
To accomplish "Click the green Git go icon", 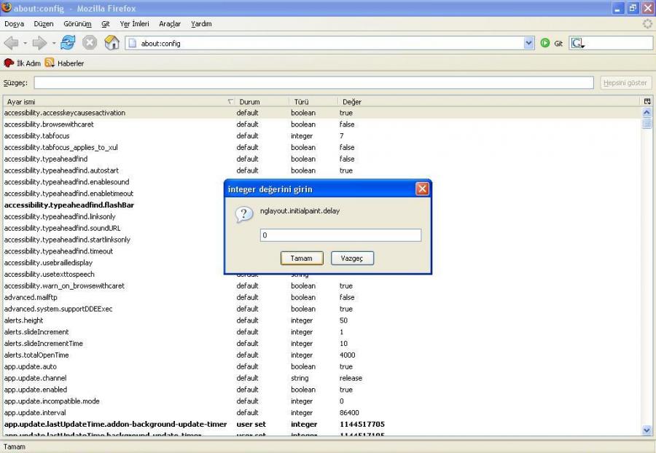I will coord(545,43).
